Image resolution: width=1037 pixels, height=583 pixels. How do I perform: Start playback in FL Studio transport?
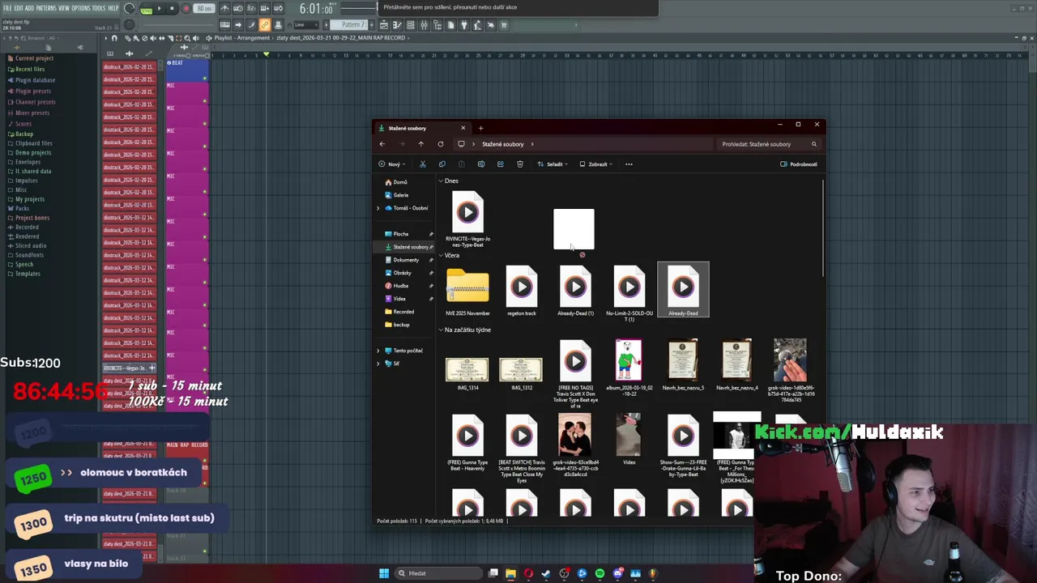160,8
